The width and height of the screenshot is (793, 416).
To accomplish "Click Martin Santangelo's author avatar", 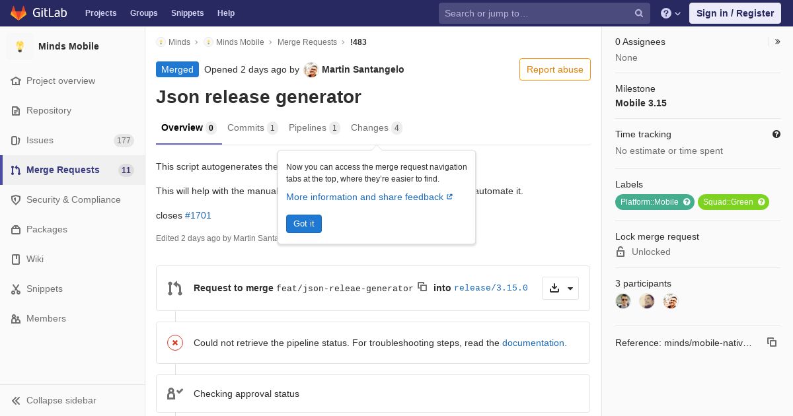I will [311, 69].
